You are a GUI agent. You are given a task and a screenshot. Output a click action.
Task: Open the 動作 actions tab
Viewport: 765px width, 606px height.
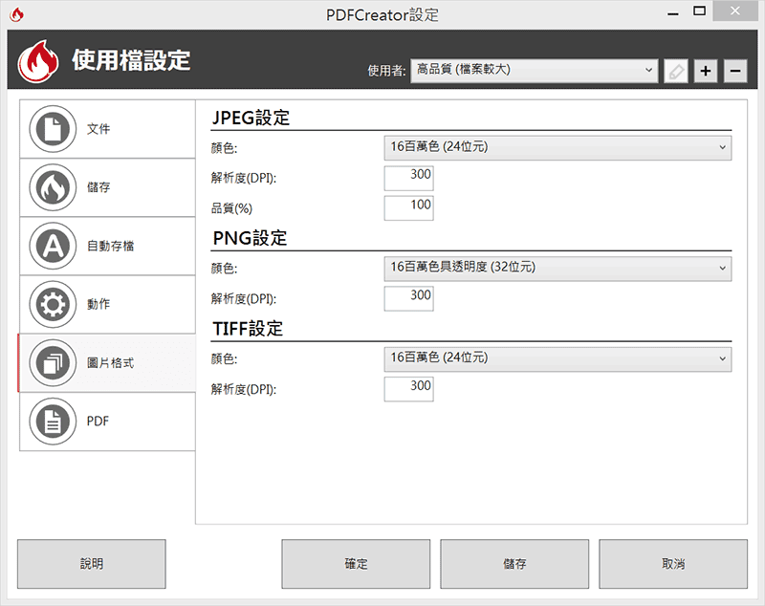107,305
